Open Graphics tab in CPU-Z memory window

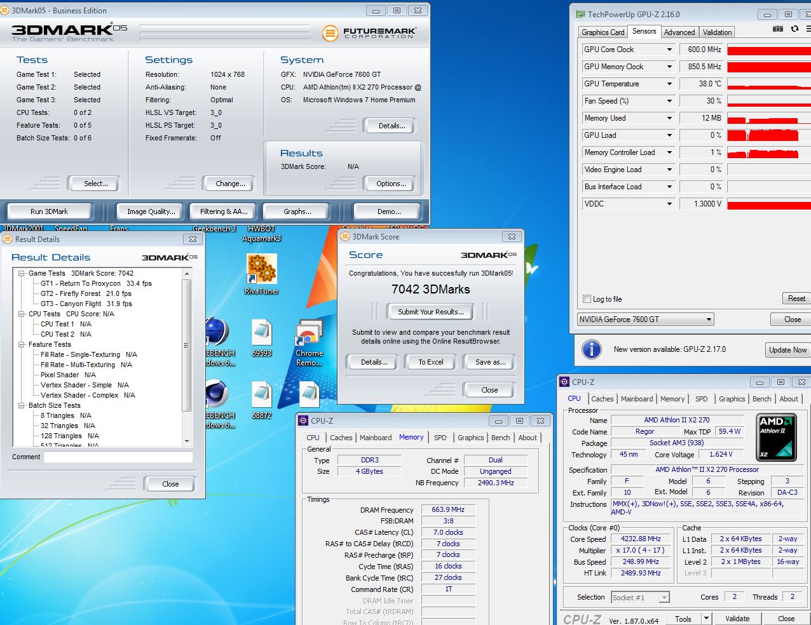coord(470,438)
